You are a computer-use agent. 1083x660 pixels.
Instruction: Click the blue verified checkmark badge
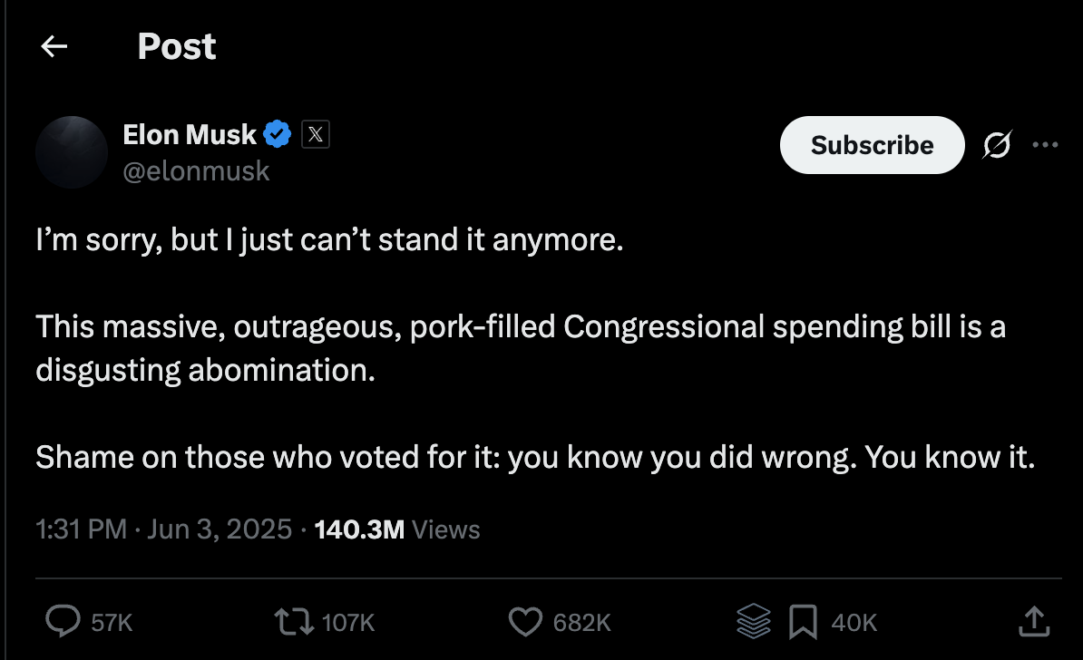point(278,134)
